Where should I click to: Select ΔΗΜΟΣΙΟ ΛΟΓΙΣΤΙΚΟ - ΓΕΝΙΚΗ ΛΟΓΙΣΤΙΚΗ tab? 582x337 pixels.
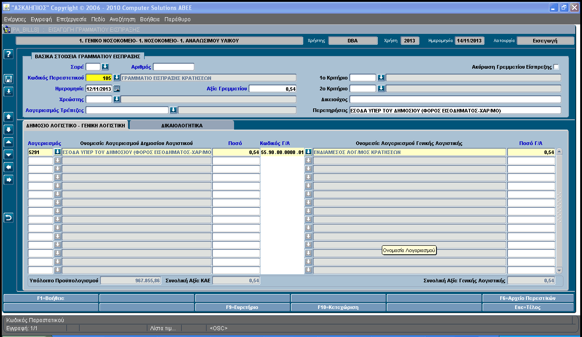point(75,125)
